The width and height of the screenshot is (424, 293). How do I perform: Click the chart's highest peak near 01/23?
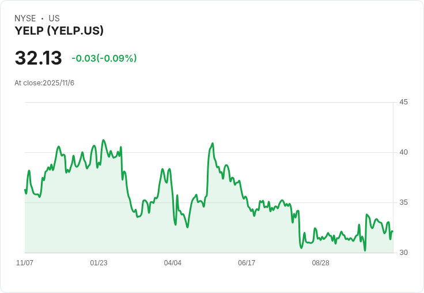[x=103, y=140]
